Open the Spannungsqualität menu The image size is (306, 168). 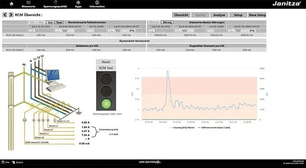point(55,4)
